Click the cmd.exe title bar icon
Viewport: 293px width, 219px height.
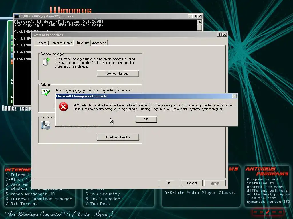[16, 16]
